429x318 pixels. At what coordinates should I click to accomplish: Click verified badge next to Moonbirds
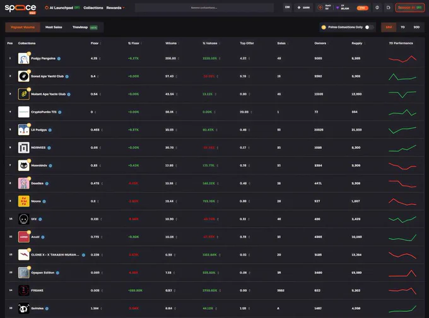tap(50, 165)
